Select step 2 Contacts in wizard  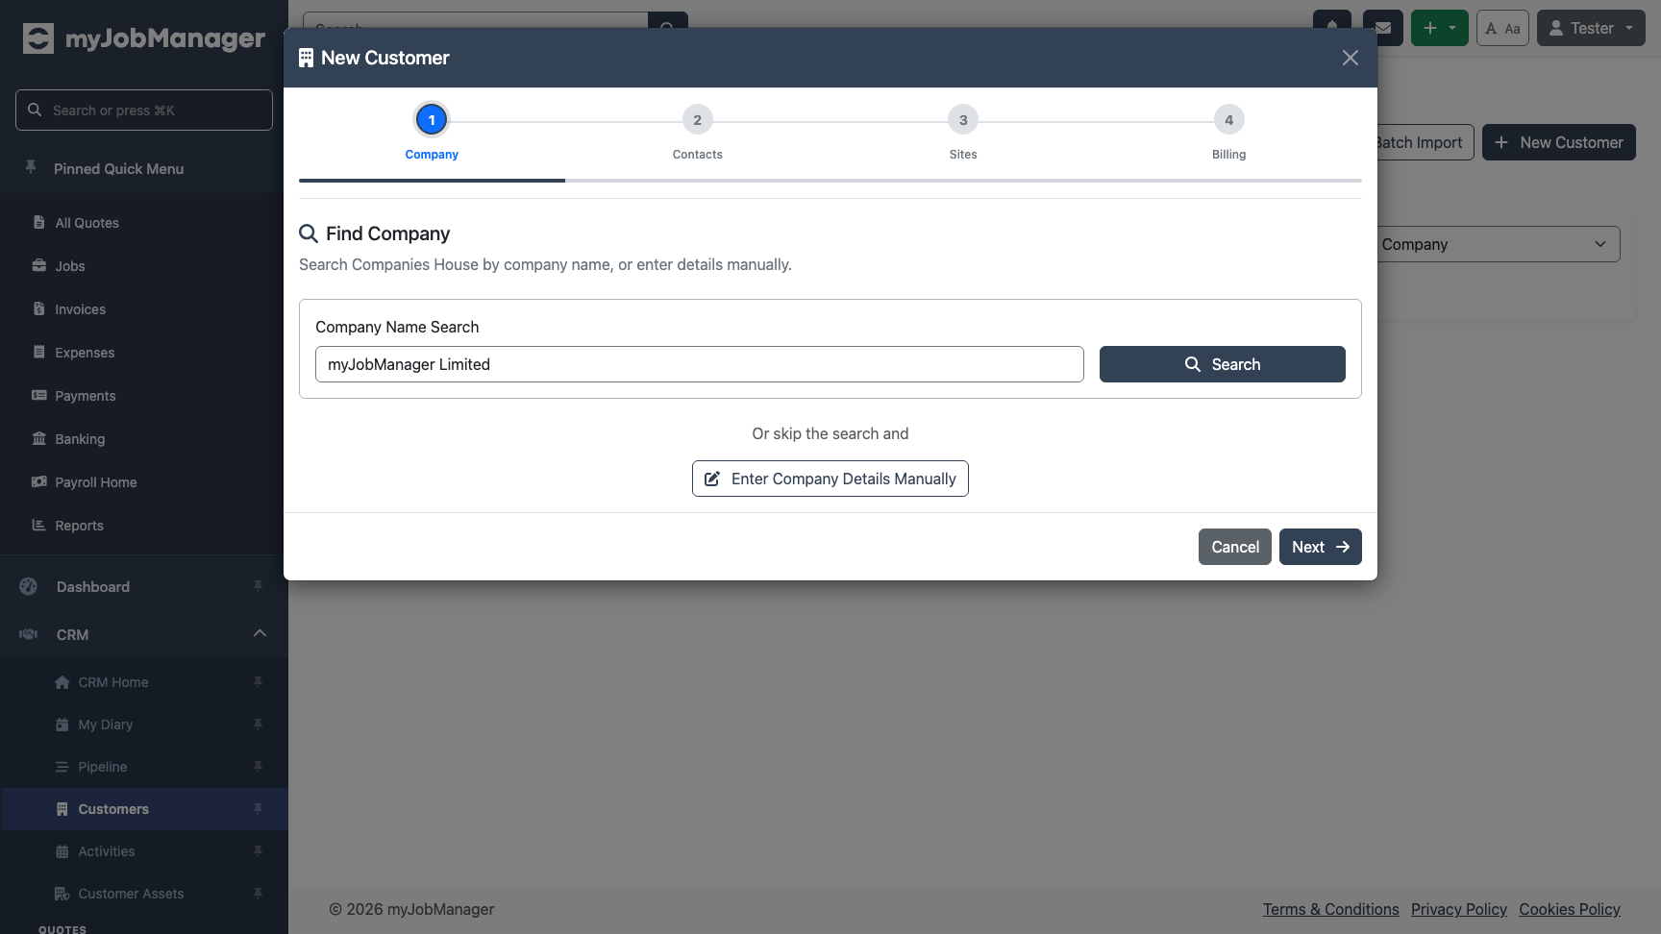(x=698, y=120)
